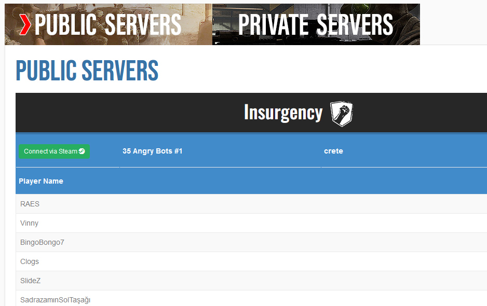Switch to the Public Servers tab

click(x=108, y=24)
